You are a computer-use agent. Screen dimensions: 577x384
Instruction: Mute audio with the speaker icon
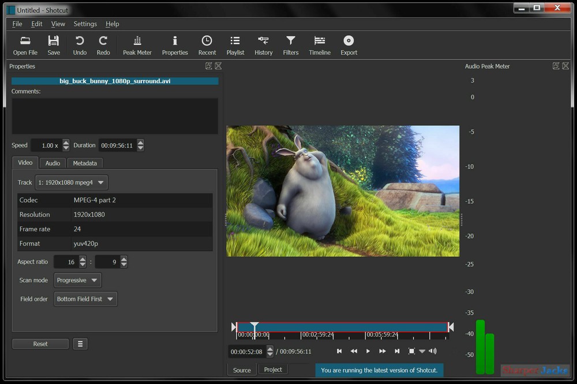pos(433,351)
